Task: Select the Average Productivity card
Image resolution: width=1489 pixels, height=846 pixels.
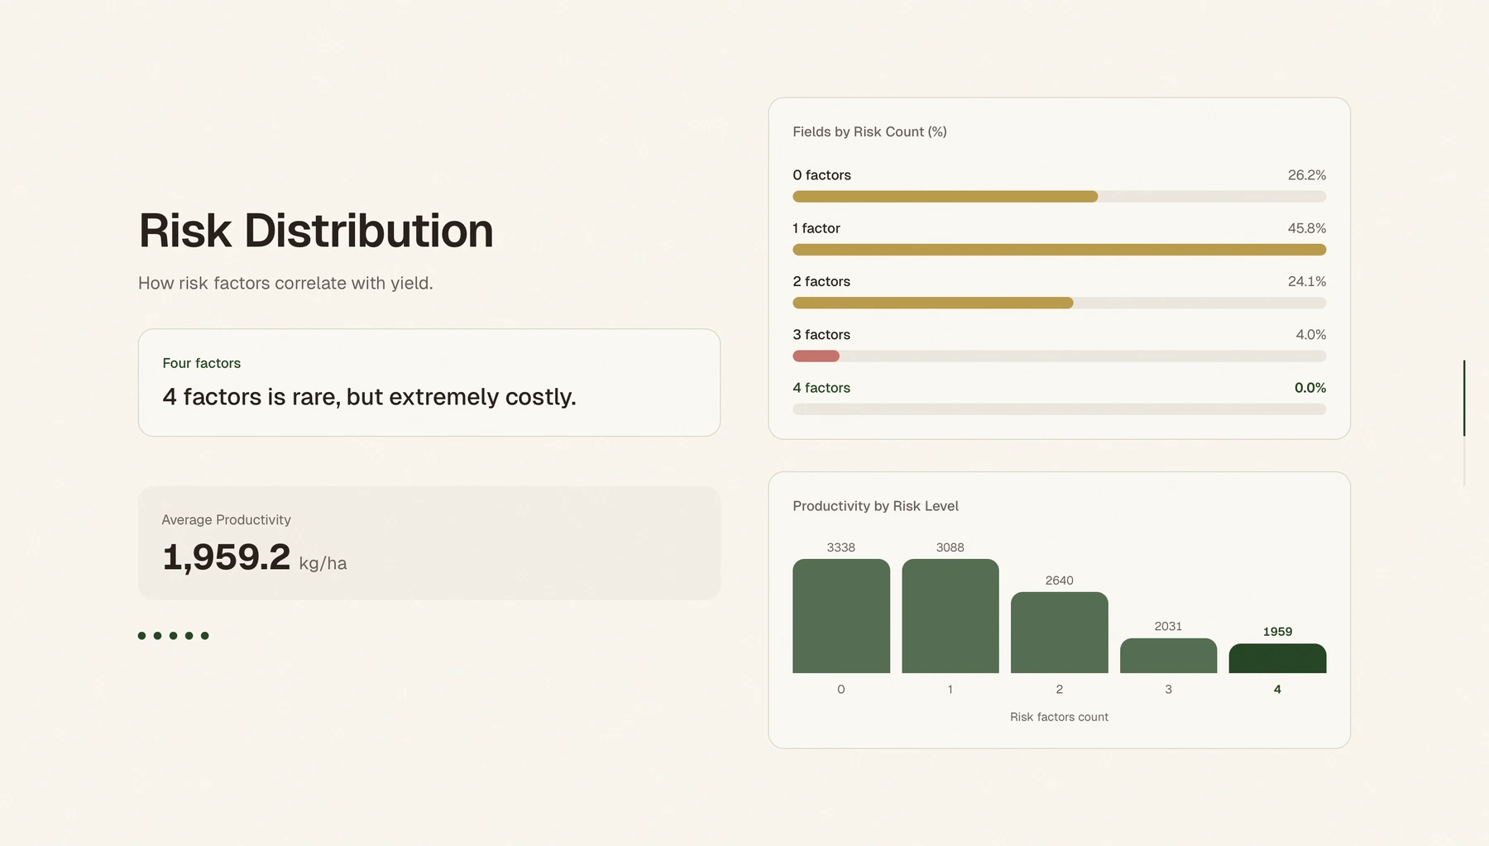Action: (x=429, y=542)
